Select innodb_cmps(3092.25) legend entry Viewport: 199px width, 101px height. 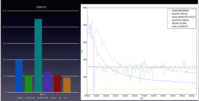click(x=180, y=26)
